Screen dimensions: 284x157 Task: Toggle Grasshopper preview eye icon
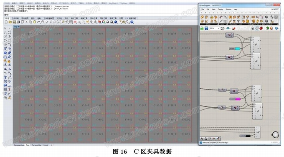(228, 28)
